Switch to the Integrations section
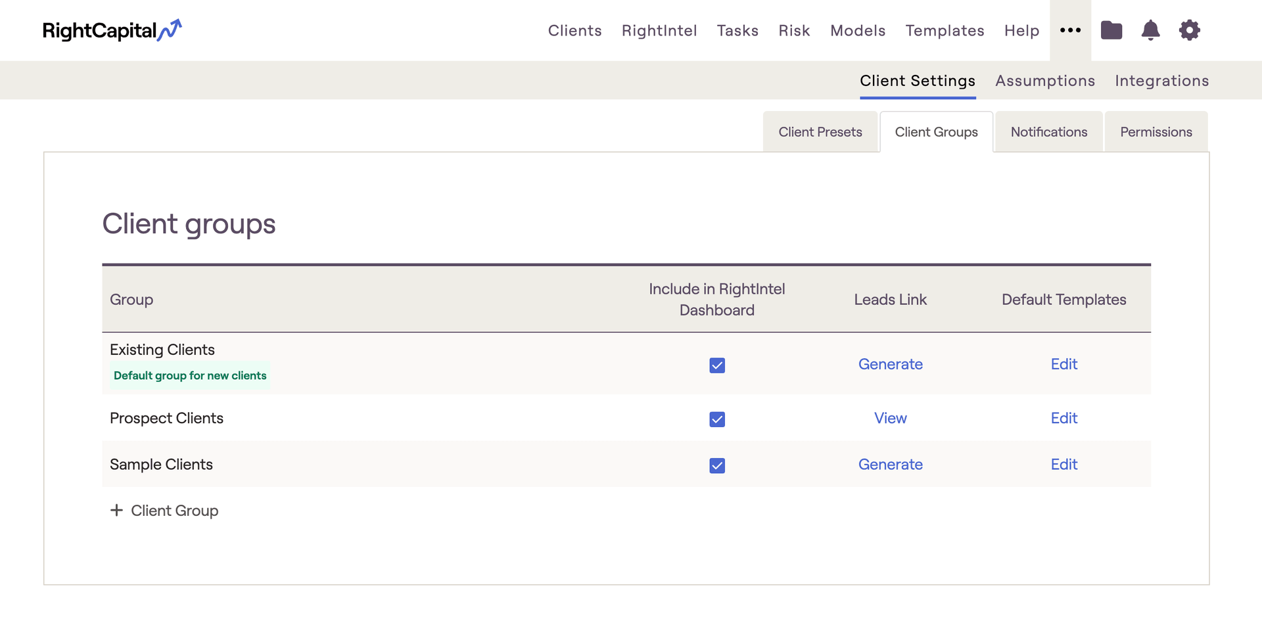Screen dimensions: 1262x623 [x=1161, y=81]
